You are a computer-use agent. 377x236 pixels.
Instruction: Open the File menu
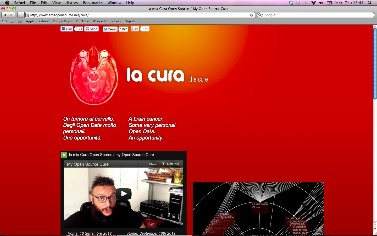coord(33,3)
